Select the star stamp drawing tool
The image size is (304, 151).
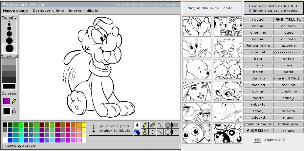tap(137, 125)
